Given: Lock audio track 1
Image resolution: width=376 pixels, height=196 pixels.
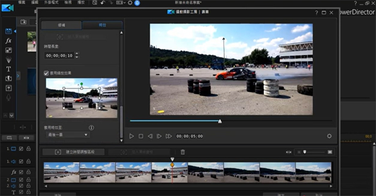Looking at the screenshot, I should (28, 161).
